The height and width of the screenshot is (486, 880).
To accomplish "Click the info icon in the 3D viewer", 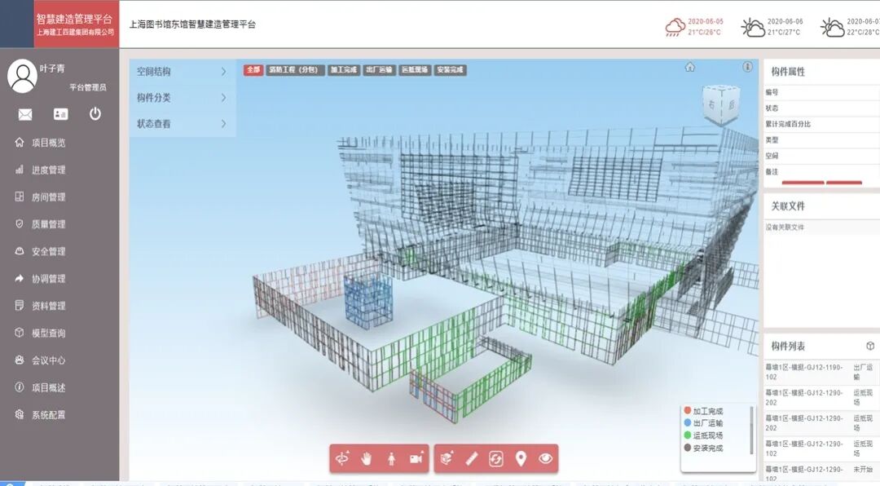I will pos(747,67).
